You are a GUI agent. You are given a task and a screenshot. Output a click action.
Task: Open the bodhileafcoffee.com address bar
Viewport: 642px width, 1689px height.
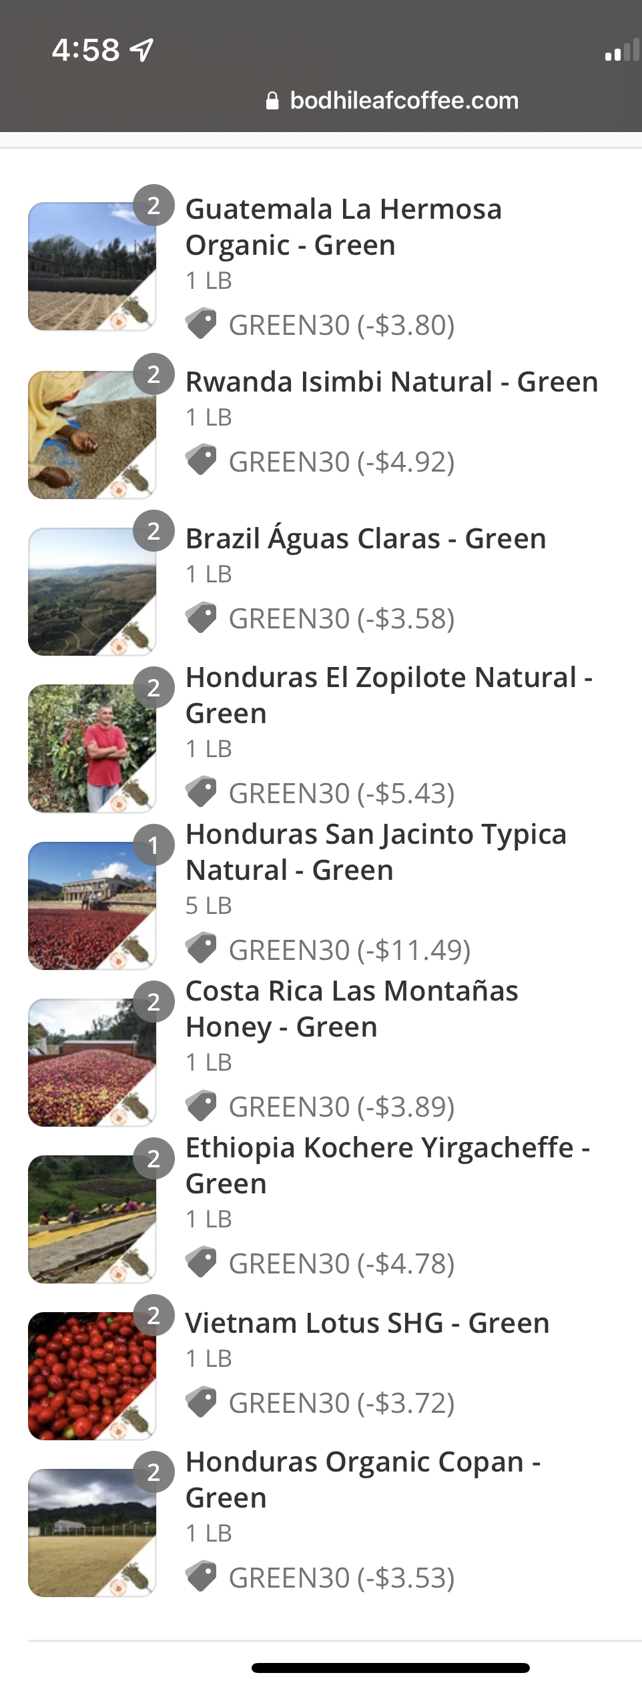[x=392, y=101]
